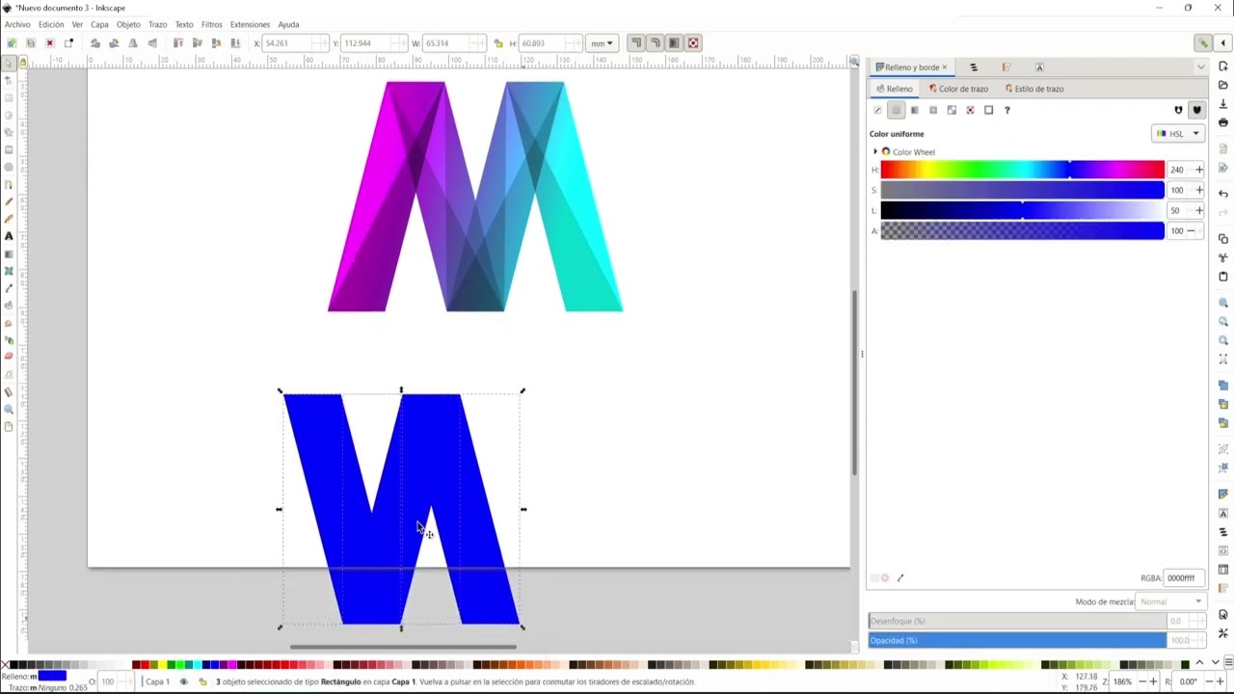Click the Paste clipboard icon
Image resolution: width=1234 pixels, height=694 pixels.
(1223, 277)
